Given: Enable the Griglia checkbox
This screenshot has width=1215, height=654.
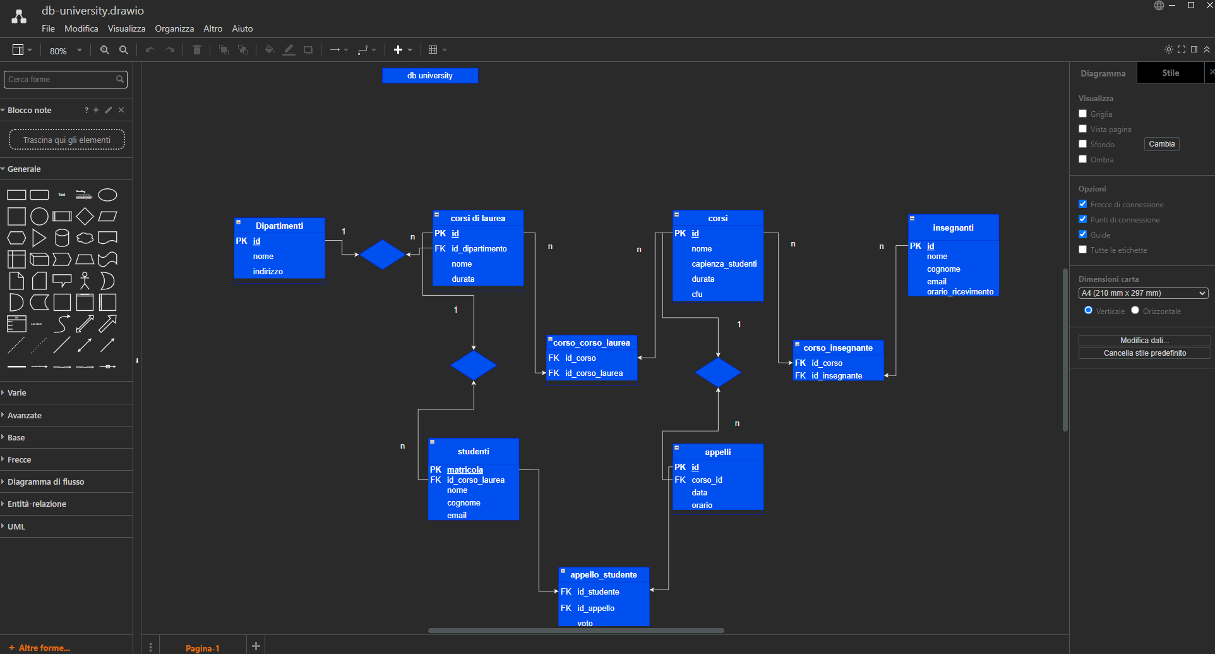Looking at the screenshot, I should pos(1083,114).
